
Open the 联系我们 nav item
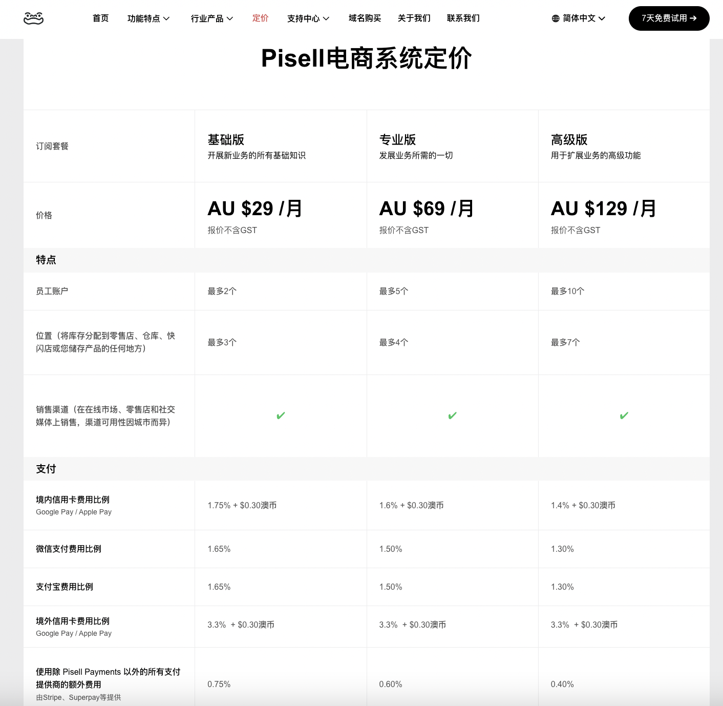pos(463,18)
